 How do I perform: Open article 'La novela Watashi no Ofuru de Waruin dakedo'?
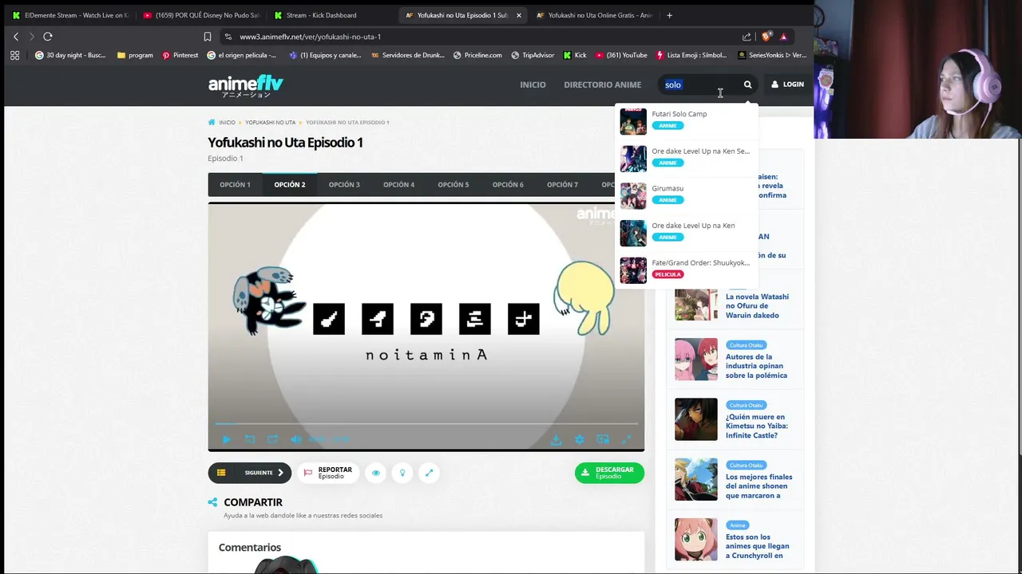coord(757,306)
